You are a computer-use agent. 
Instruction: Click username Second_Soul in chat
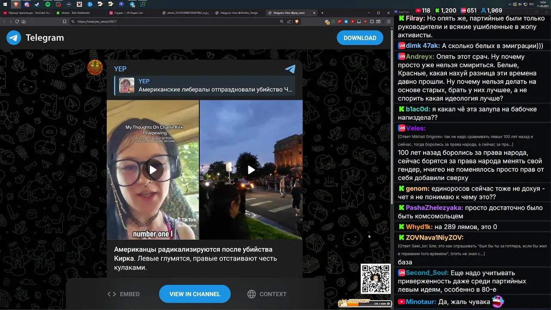pyautogui.click(x=427, y=273)
